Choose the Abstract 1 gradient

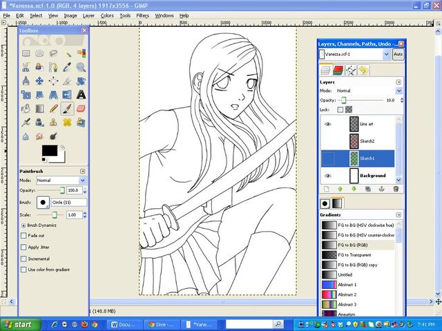[x=358, y=285]
